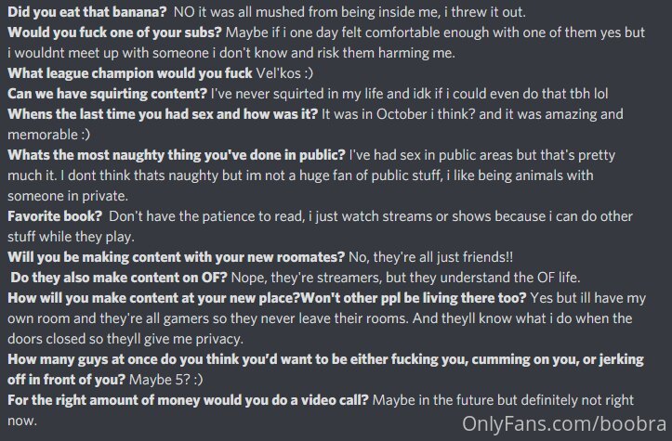Click the line starting "memorable :)"
This screenshot has width=672, height=441.
click(49, 135)
